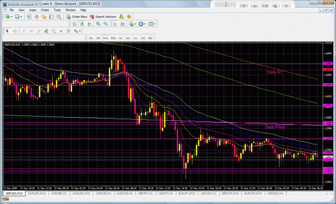
Task: Switch timeframe to H4
Action: pos(128,38)
